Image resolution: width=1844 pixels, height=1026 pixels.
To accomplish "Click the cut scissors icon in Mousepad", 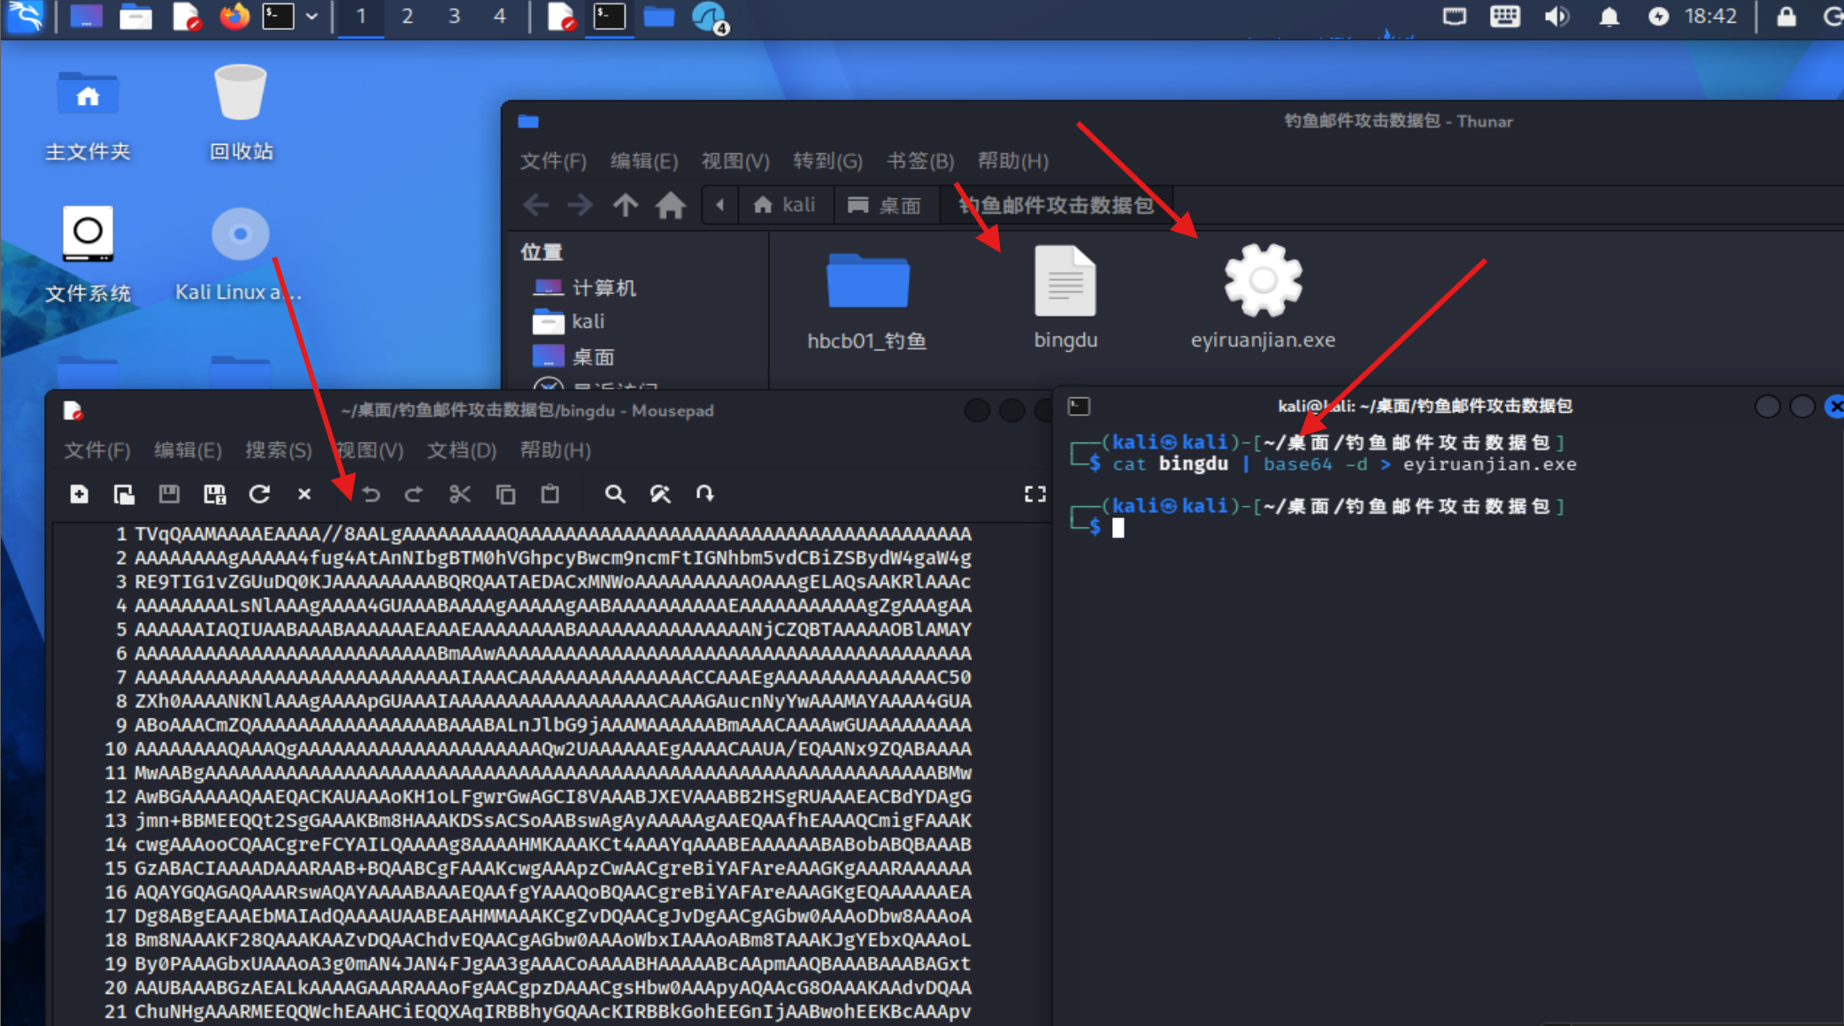I will tap(459, 494).
